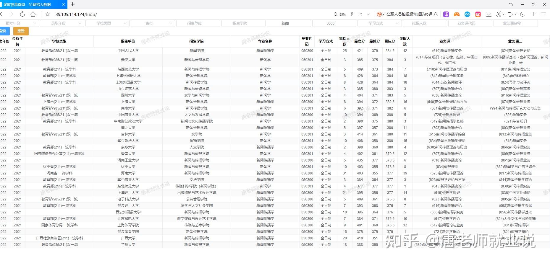Toggle night mode with the moon icon
Image resolution: width=550 pixels, height=263 pixels.
(x=522, y=14)
